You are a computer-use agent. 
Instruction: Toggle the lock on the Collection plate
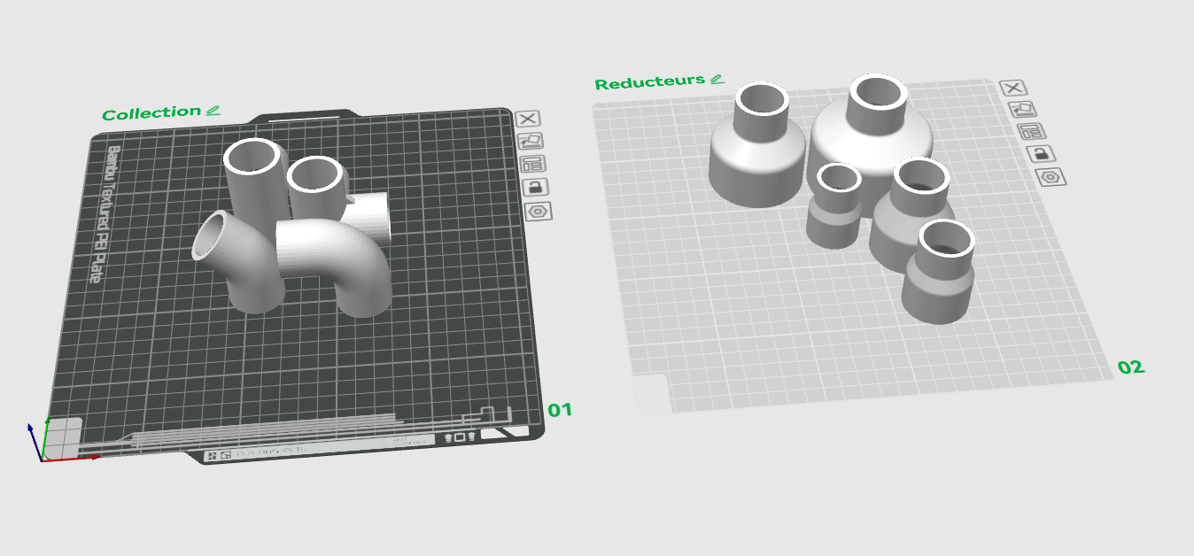(x=536, y=187)
